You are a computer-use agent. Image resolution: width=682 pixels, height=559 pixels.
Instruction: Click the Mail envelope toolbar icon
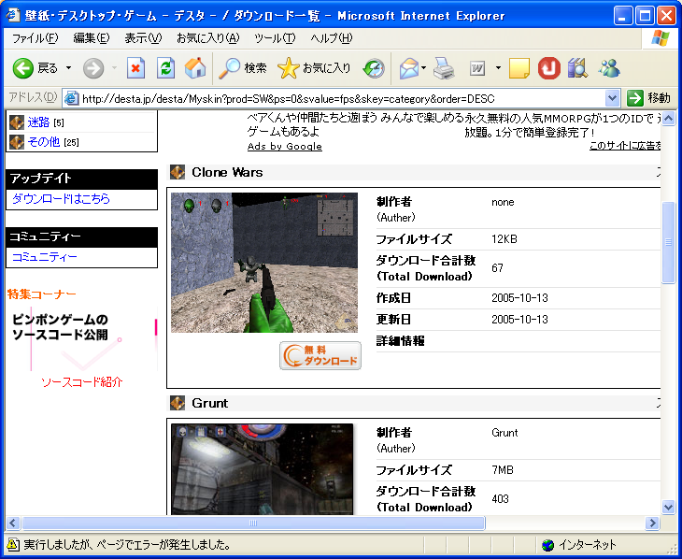[x=409, y=68]
